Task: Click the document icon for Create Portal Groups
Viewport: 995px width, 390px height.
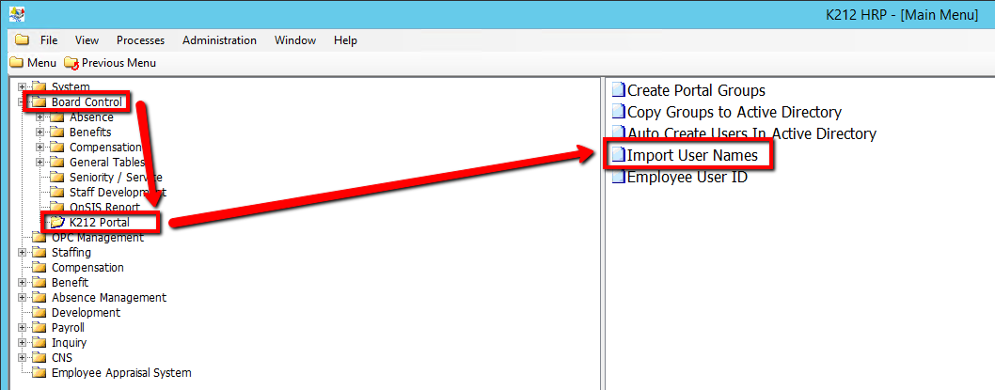Action: click(618, 91)
